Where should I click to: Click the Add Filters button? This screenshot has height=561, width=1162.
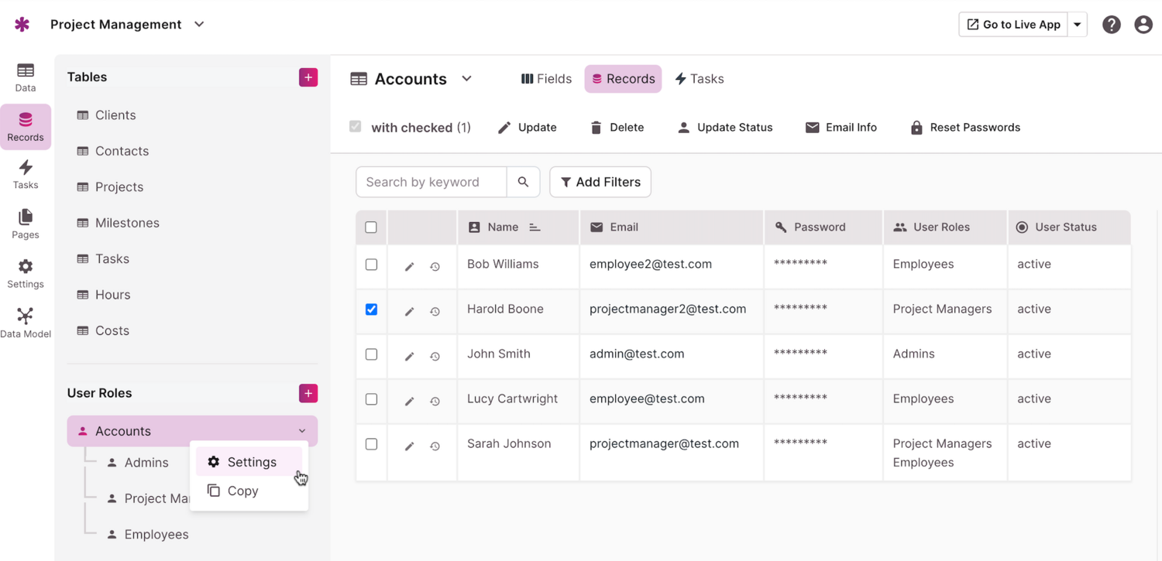[x=600, y=182]
